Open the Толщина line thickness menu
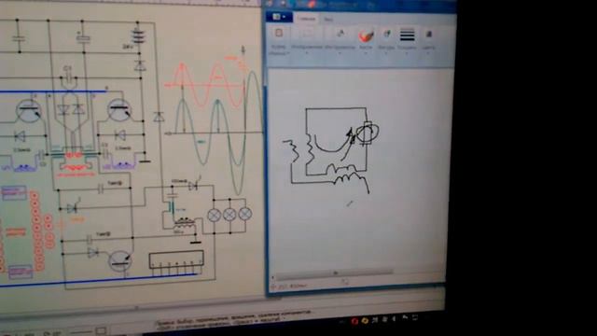This screenshot has width=597, height=336. 407,41
